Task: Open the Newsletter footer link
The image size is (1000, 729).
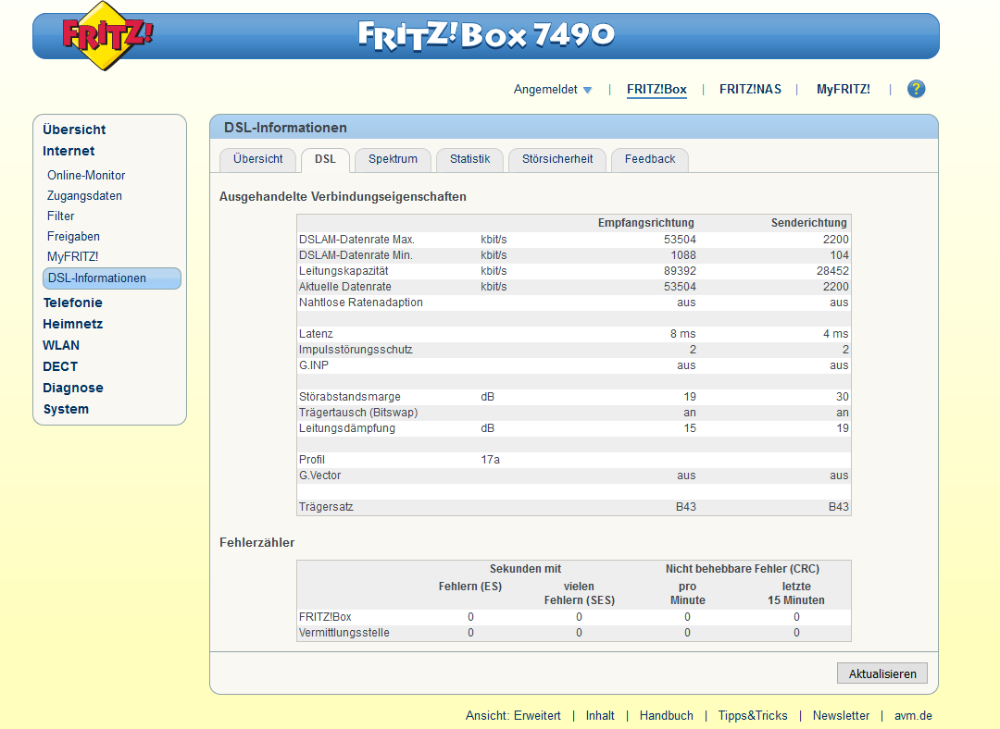Action: pyautogui.click(x=841, y=716)
